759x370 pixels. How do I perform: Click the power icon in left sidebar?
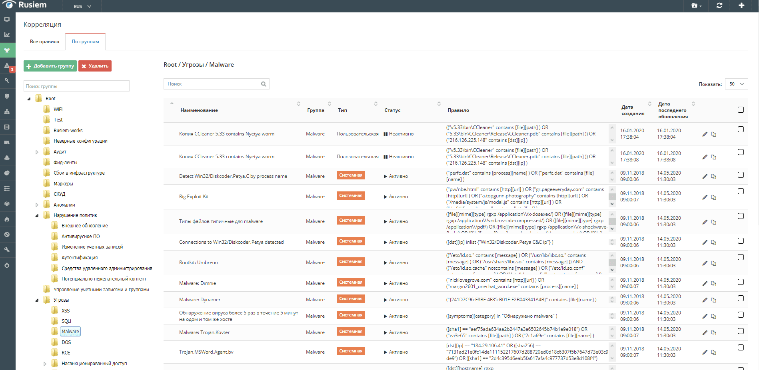click(x=7, y=265)
